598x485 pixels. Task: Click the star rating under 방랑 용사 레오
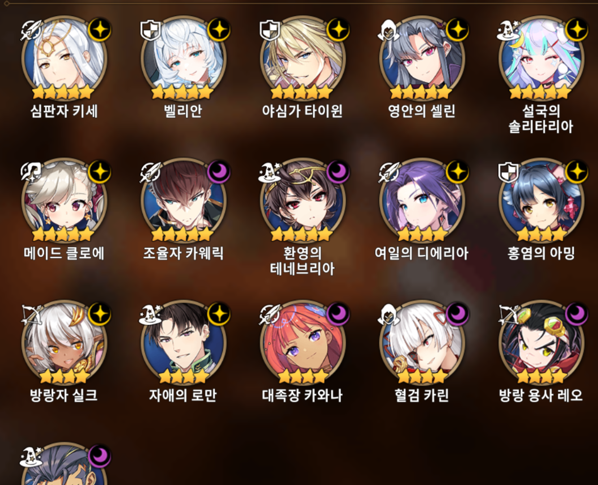click(541, 376)
